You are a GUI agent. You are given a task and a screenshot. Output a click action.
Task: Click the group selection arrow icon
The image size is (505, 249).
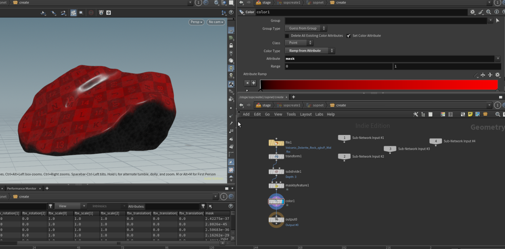click(498, 21)
